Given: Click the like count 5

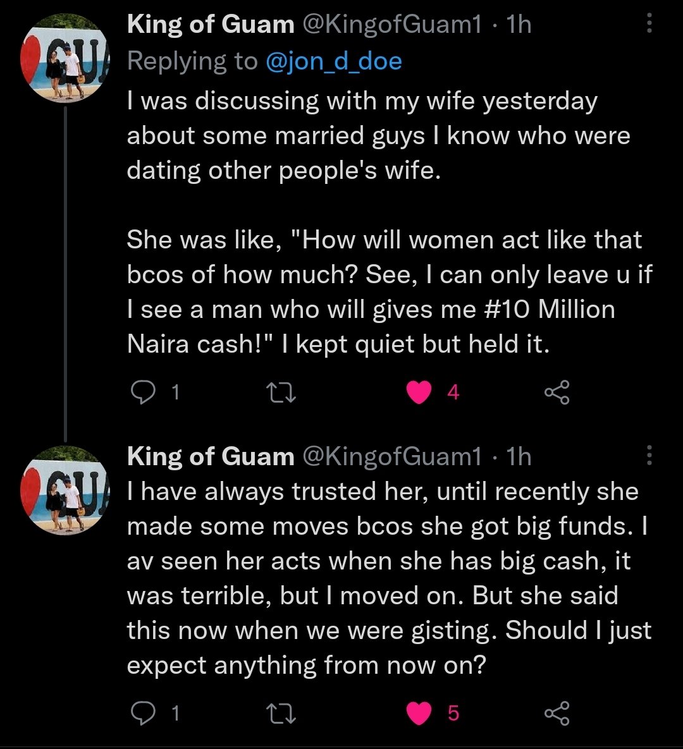Looking at the screenshot, I should (453, 714).
